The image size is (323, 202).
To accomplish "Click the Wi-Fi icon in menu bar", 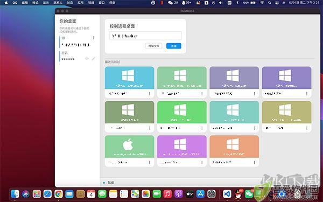I will click(x=262, y=3).
